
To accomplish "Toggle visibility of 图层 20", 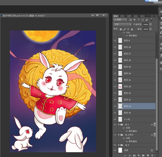I will pos(115,86).
